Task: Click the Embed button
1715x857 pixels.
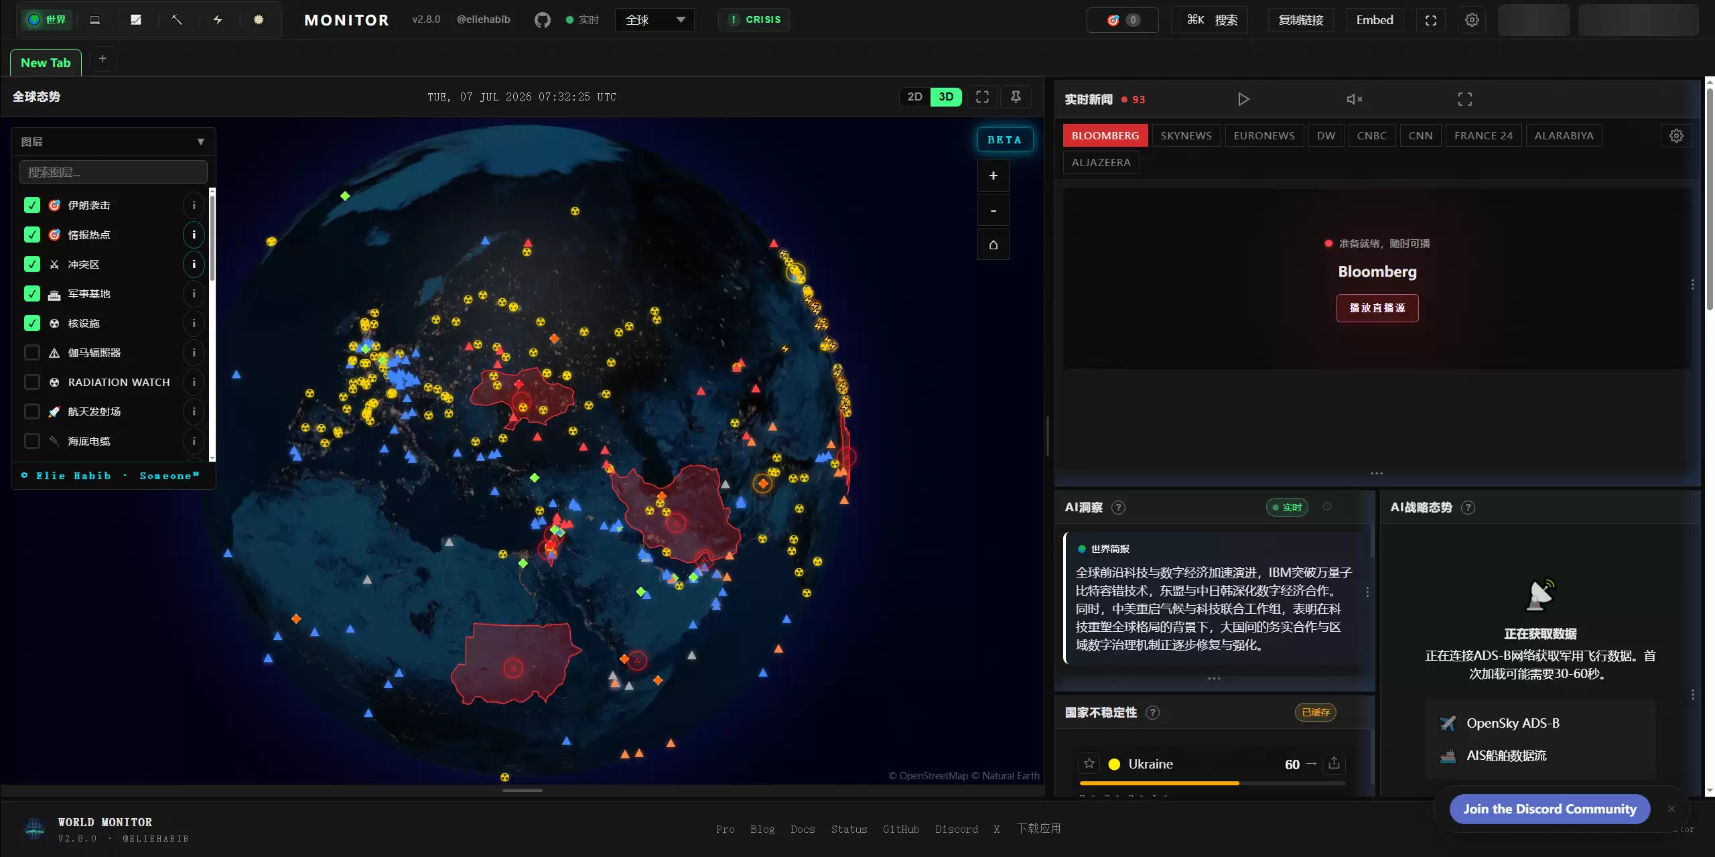Action: (x=1375, y=20)
